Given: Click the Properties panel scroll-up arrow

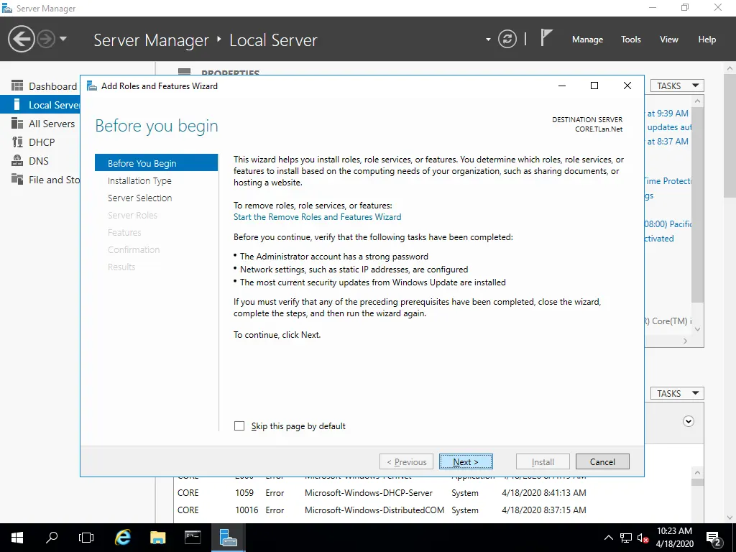Looking at the screenshot, I should (697, 101).
